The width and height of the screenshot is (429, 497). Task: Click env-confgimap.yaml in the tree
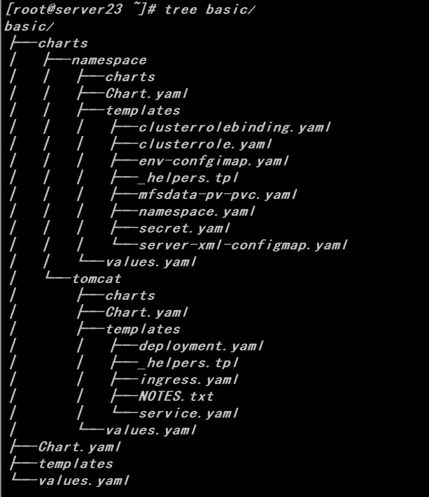(213, 161)
